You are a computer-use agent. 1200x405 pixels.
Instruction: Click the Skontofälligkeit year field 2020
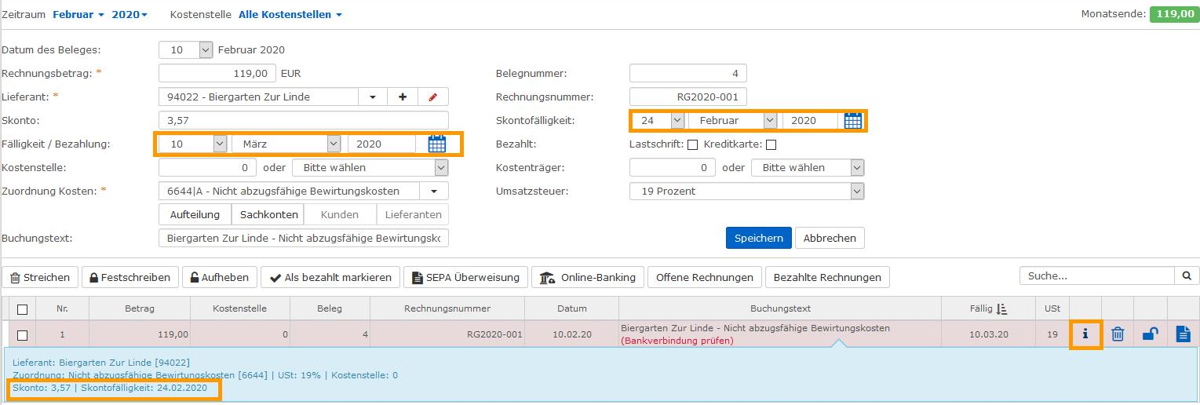click(810, 121)
